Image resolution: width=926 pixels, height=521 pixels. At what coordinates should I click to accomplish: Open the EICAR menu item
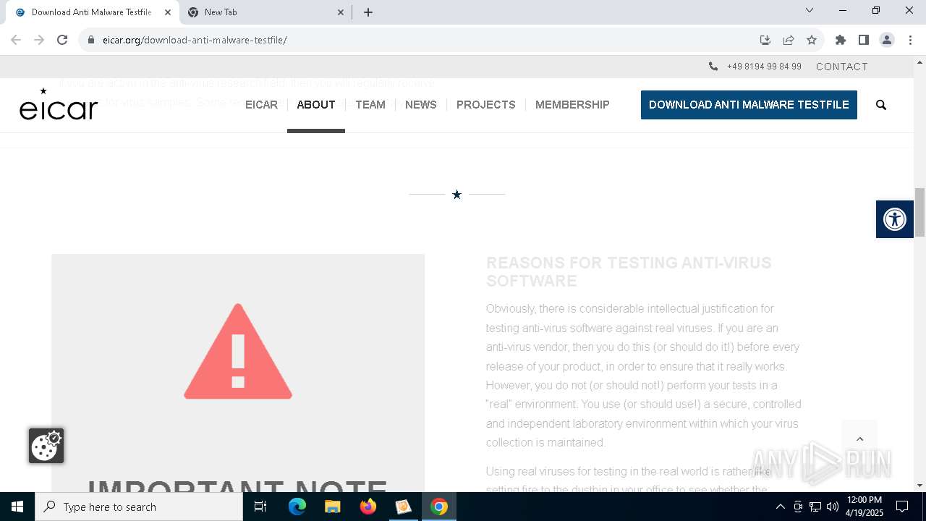tap(261, 105)
